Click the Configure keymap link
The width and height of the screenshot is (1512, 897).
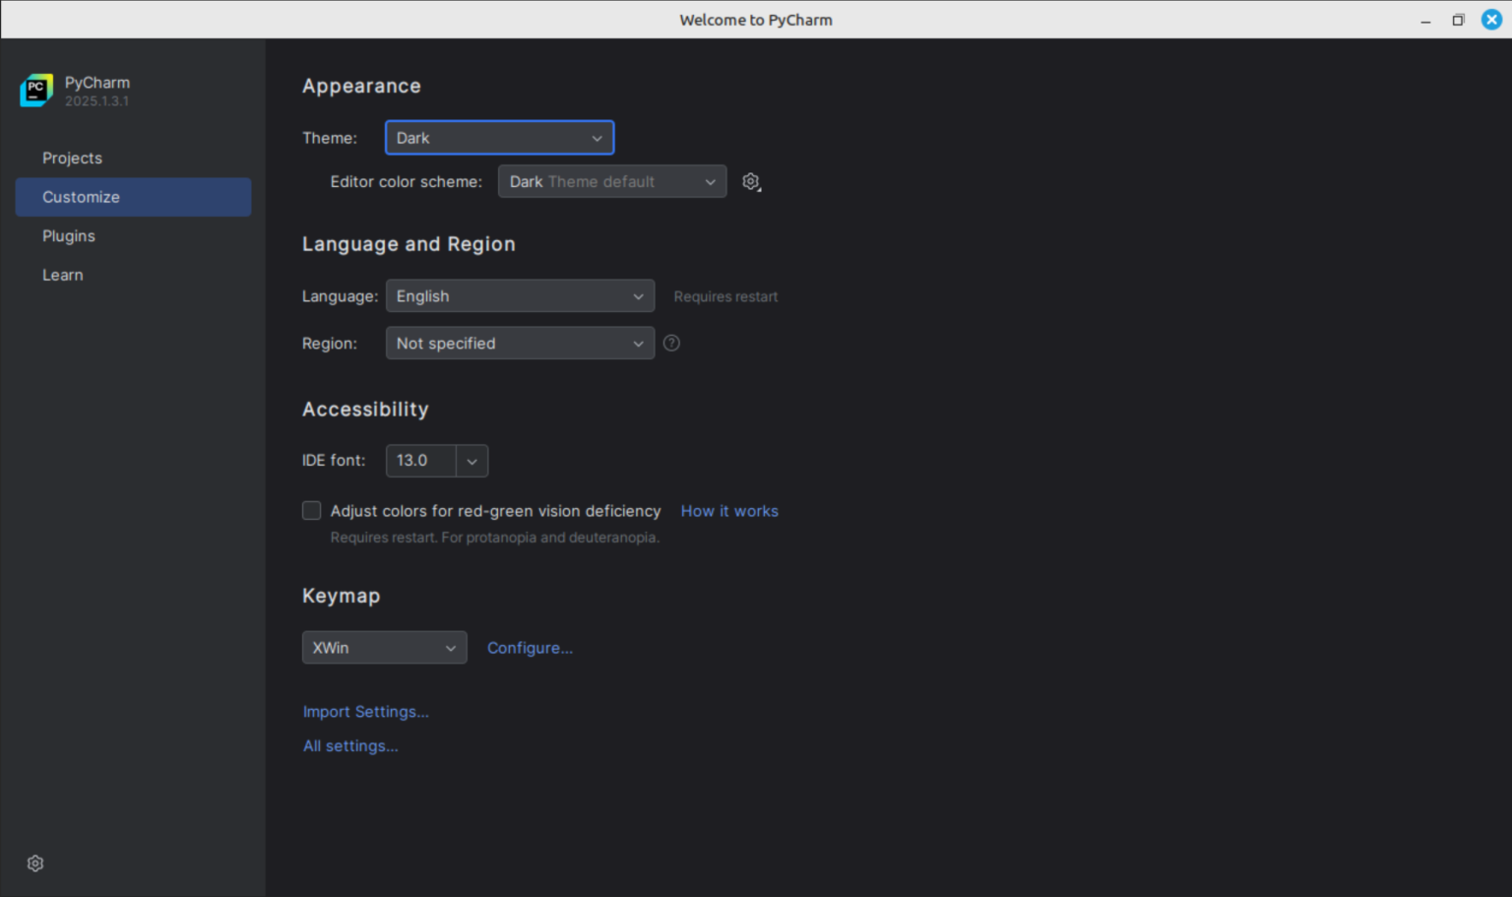pos(530,647)
